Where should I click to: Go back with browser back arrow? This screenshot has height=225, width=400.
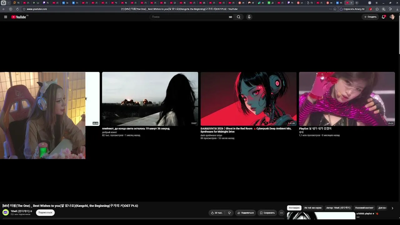click(4, 9)
